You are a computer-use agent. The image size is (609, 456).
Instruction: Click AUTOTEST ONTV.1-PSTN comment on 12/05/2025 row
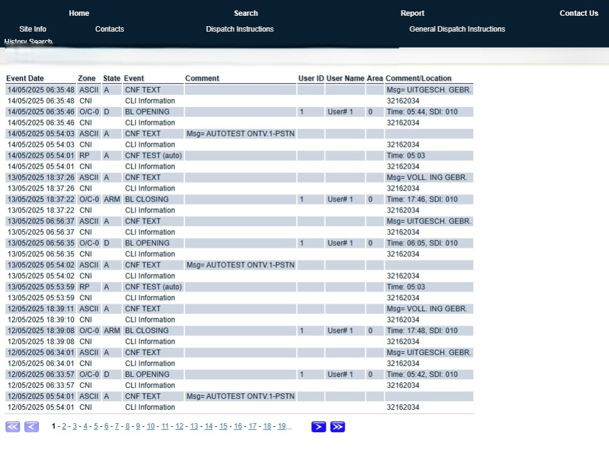[x=241, y=396]
